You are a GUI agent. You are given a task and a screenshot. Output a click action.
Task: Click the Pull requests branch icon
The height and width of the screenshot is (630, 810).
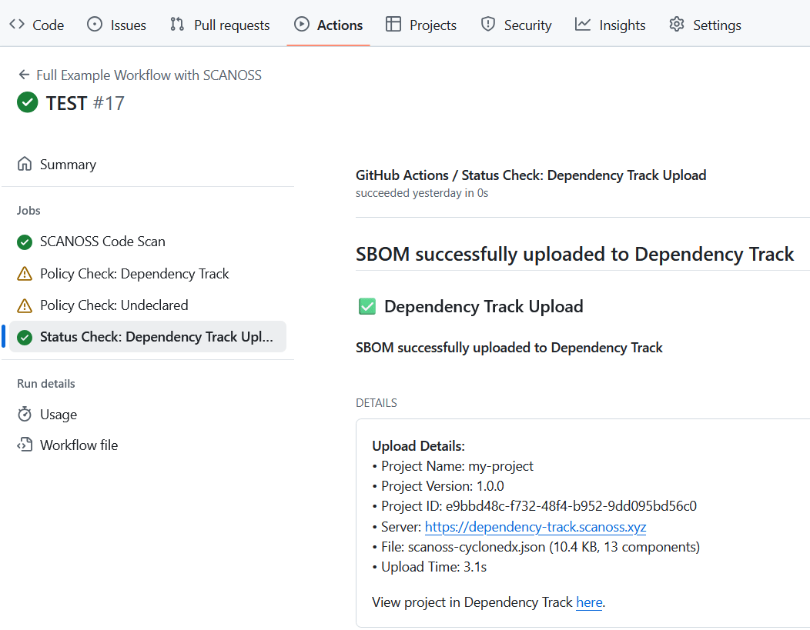tap(177, 25)
